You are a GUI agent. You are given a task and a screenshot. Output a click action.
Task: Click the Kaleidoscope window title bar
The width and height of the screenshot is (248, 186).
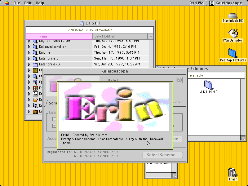coord(115,71)
